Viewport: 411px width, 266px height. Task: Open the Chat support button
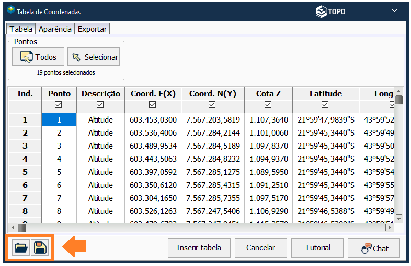coord(374,248)
